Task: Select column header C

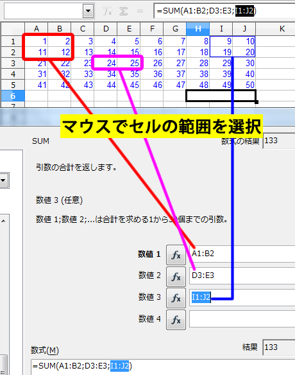Action: [83, 29]
